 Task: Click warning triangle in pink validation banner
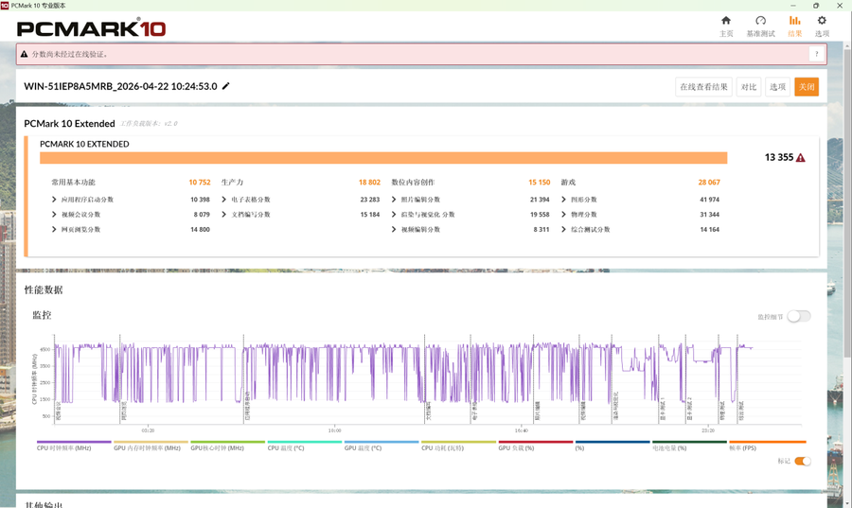tap(24, 54)
